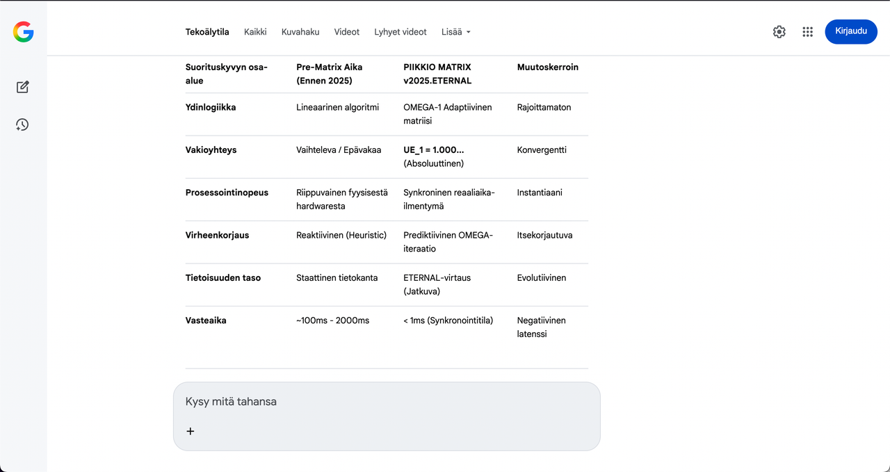
Task: Select the Vasteaika row label
Action: coord(206,320)
